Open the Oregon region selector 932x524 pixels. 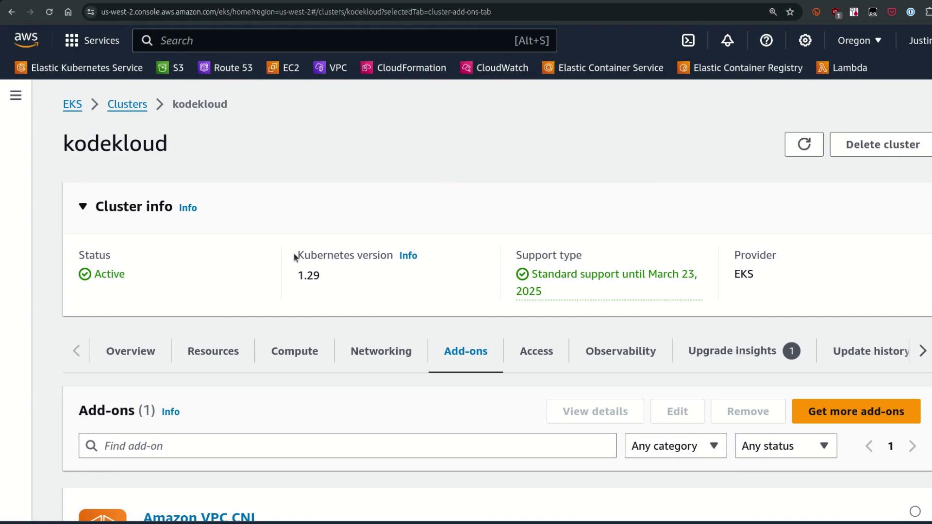click(859, 40)
